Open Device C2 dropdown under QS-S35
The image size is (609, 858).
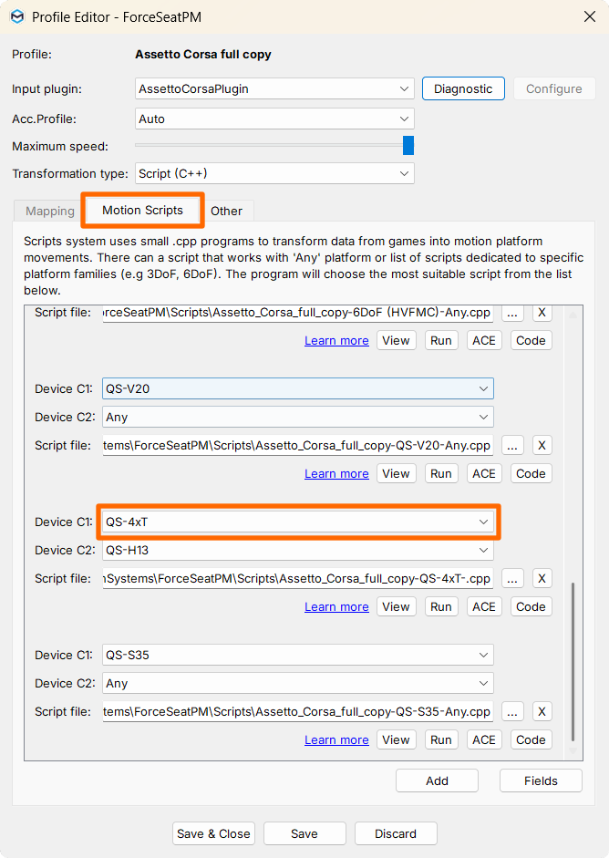[297, 684]
